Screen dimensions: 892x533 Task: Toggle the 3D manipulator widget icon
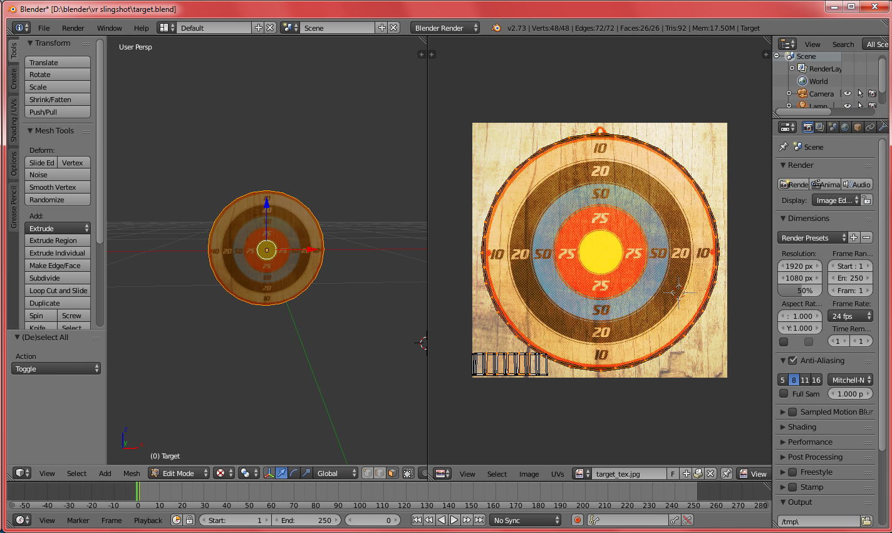pyautogui.click(x=269, y=473)
